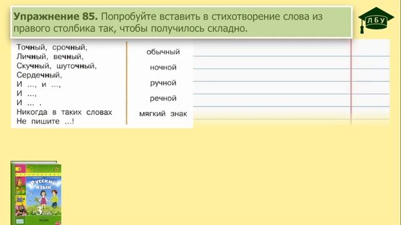
Task: Click instruction text 'правого столбика так, чтобы получилось складно'
Action: 130,29
